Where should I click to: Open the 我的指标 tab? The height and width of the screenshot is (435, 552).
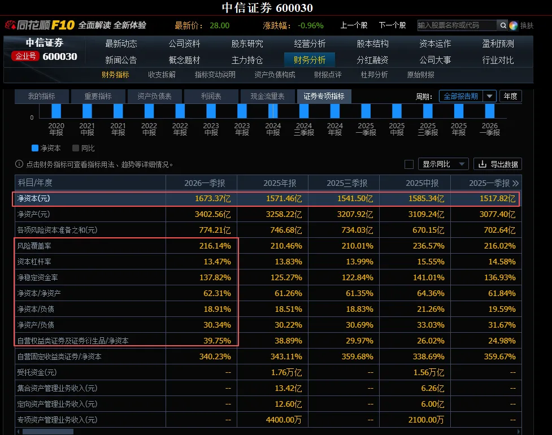(42, 97)
